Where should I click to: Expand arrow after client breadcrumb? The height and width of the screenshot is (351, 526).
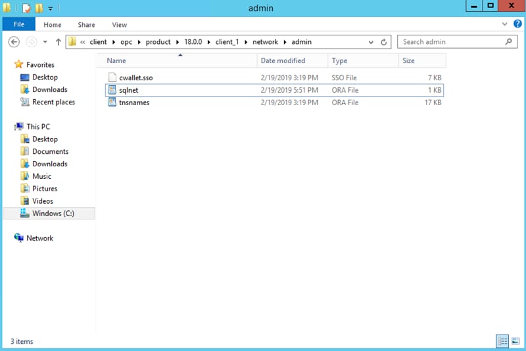pyautogui.click(x=114, y=42)
